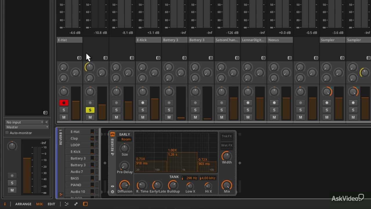This screenshot has width=371, height=209.
Task: Open the E-Hat device slot
Action: pos(70,40)
